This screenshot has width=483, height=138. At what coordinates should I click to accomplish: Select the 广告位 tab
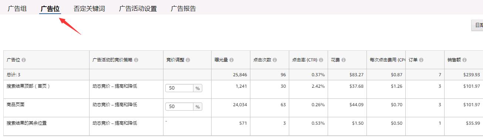point(50,9)
